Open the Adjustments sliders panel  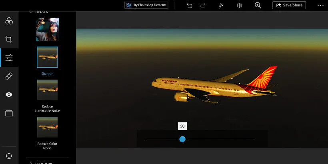(9, 58)
